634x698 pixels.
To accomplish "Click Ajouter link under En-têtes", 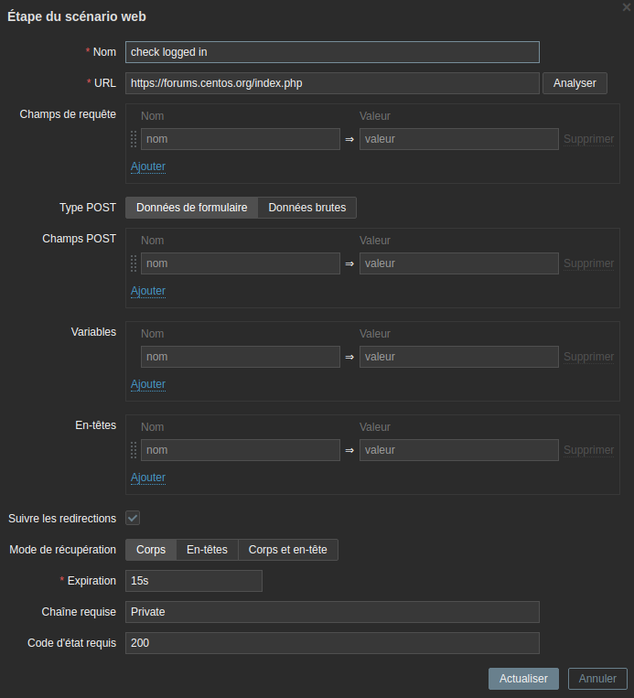I will [148, 478].
